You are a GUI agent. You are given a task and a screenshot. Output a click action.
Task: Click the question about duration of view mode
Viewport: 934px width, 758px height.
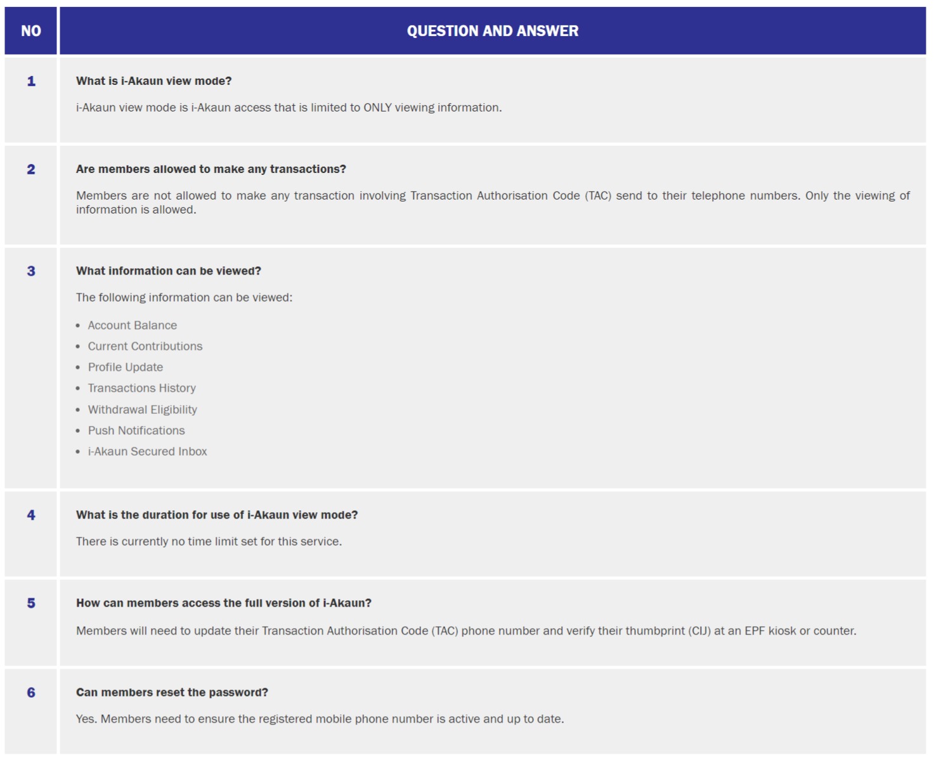pyautogui.click(x=216, y=515)
